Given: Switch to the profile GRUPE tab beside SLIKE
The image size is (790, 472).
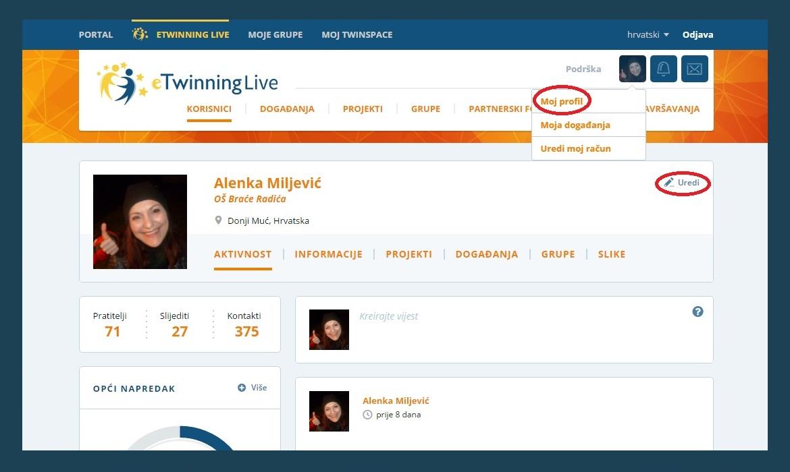Looking at the screenshot, I should (558, 254).
